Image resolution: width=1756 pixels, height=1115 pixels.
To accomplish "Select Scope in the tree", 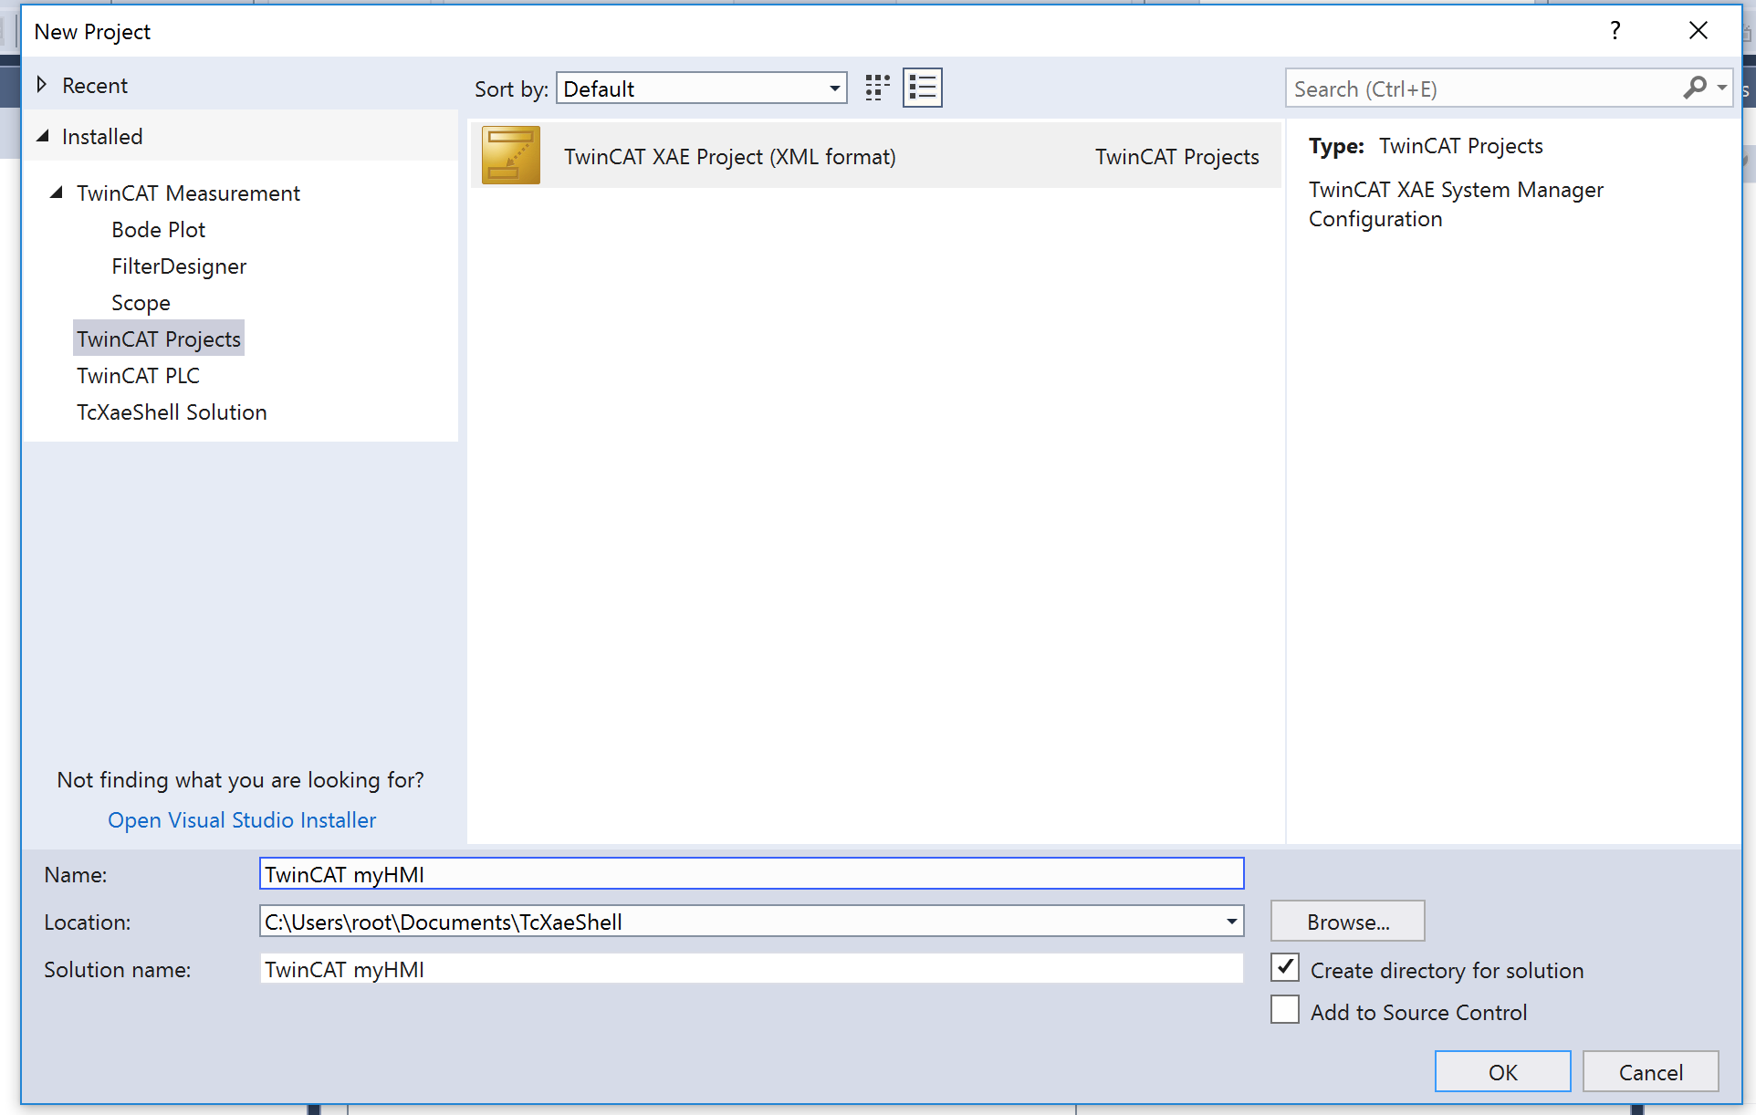I will point(141,303).
